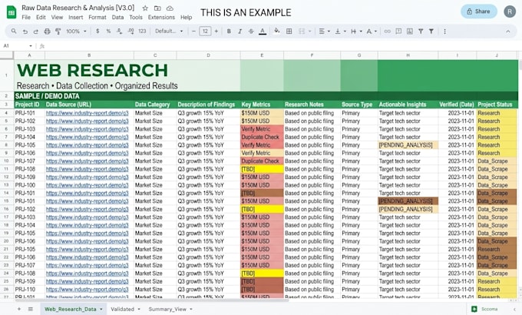The width and height of the screenshot is (522, 315).
Task: Open the zoom 100% dropdown
Action: [76, 31]
